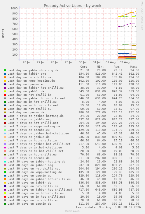Select the label Last 7 days on im.hot-chilli.eu
This screenshot has height=214, width=145.
click(35, 148)
